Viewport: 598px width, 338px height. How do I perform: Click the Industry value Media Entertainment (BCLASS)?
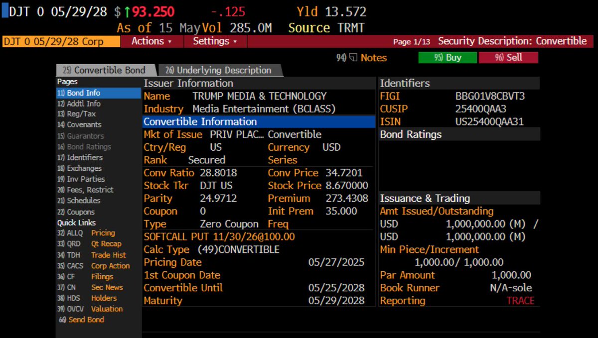264,109
